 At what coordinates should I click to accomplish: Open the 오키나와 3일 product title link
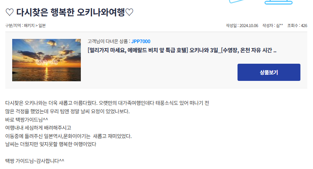point(182,50)
